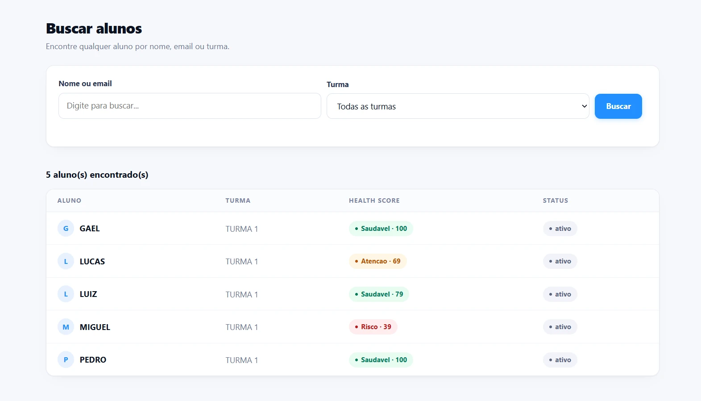Click the MIGUEL avatar circle M

click(x=66, y=327)
